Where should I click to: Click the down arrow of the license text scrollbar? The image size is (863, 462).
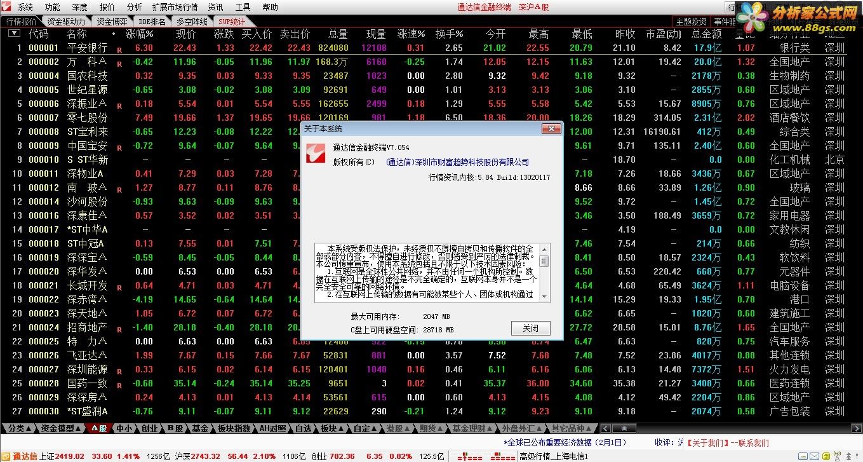coord(544,297)
